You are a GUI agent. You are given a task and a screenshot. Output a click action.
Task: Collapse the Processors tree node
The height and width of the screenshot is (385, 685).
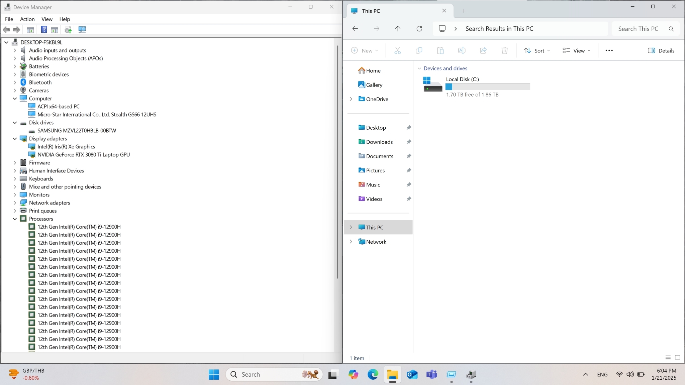click(15, 219)
